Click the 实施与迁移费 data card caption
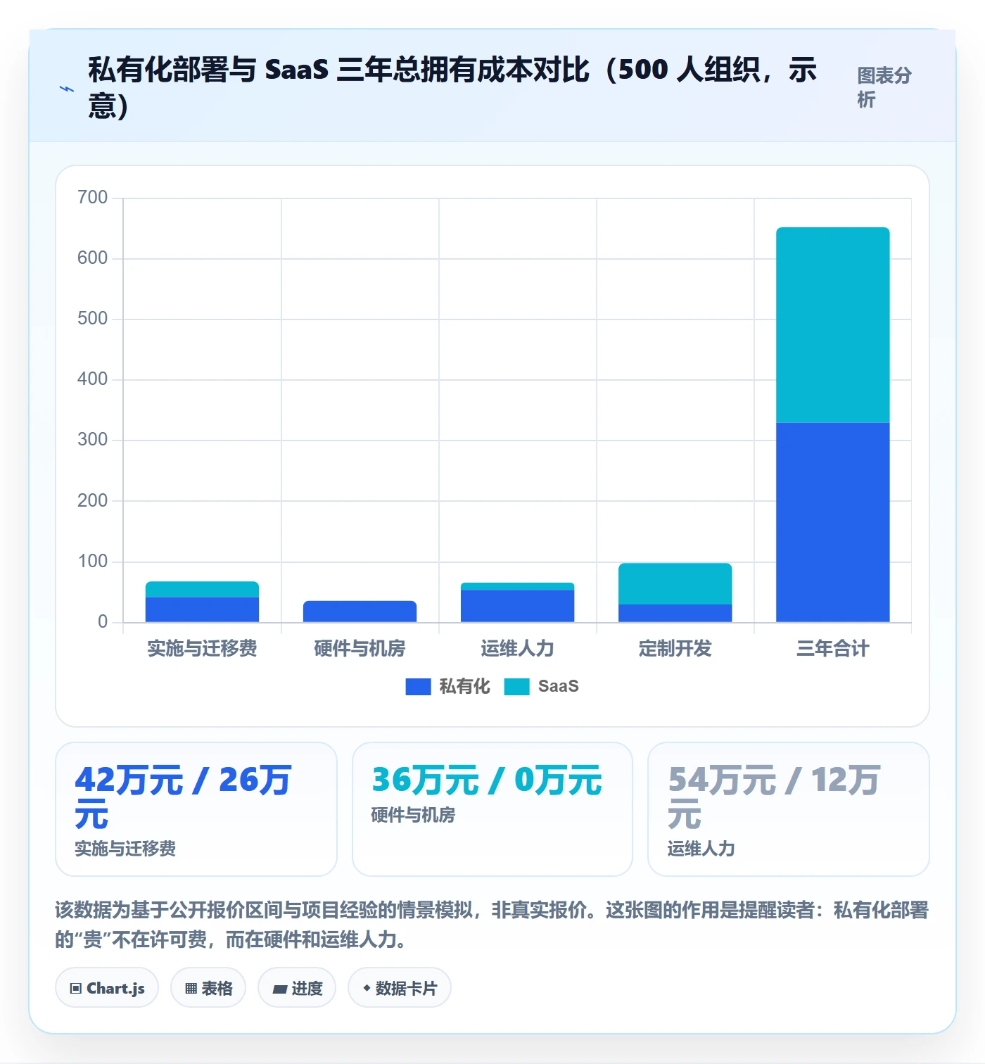 click(x=125, y=849)
